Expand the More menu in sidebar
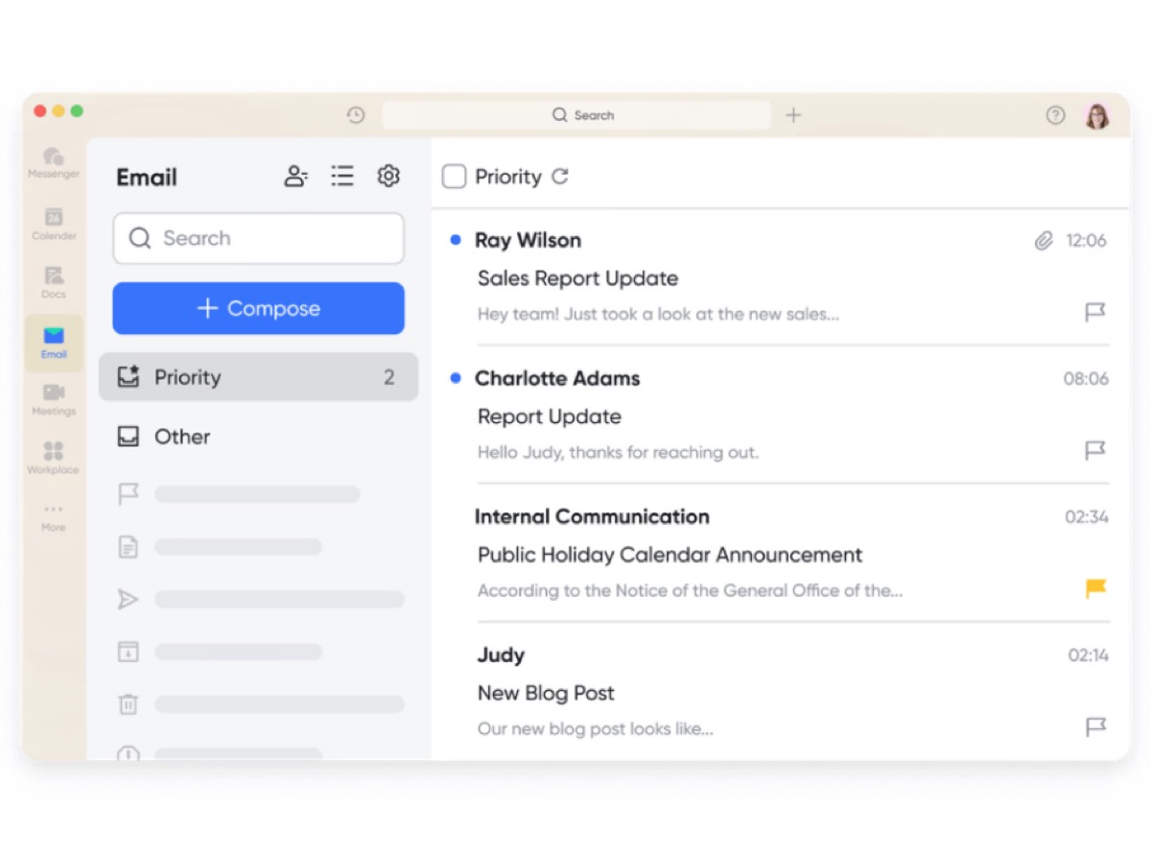 tap(54, 514)
